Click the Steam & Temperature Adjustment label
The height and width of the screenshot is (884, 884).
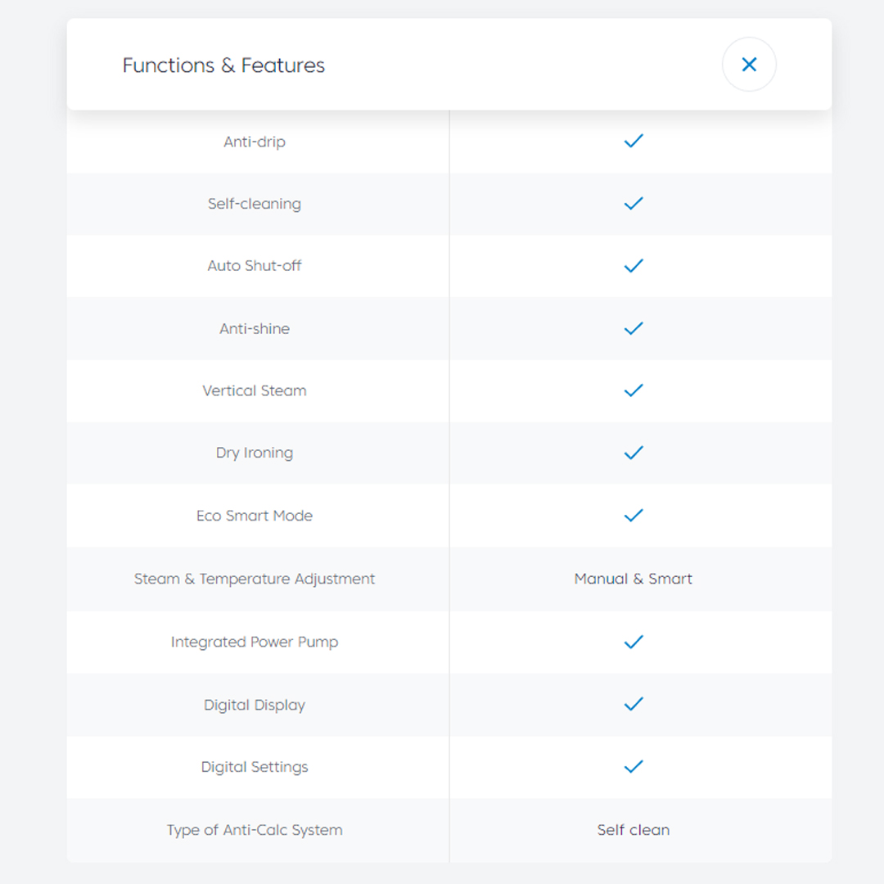[255, 579]
